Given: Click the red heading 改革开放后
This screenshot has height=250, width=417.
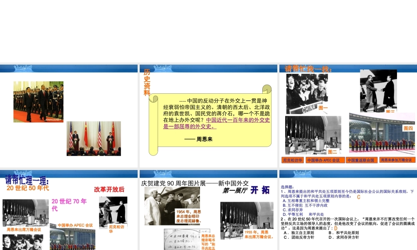Looking at the screenshot, I should pos(109,190).
